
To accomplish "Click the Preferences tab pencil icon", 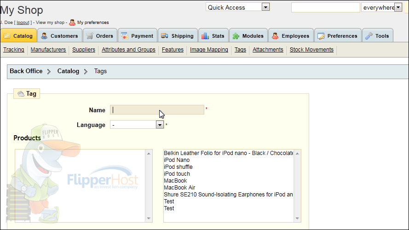I will (321, 36).
